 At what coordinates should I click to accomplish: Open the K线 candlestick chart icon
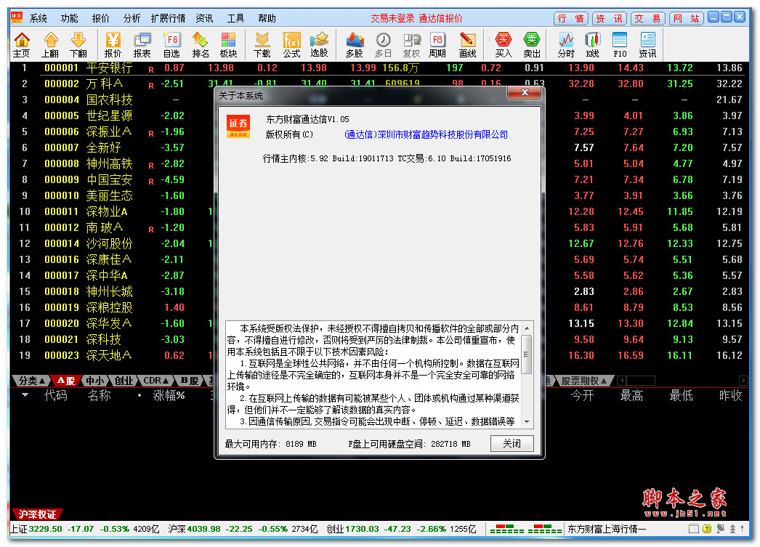point(592,44)
